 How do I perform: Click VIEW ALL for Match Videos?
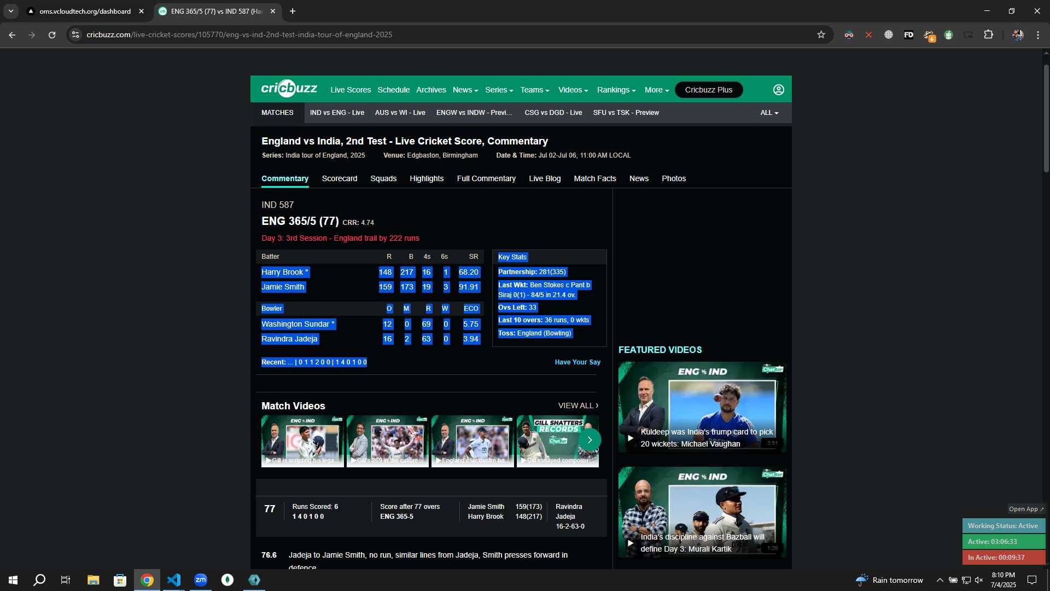click(x=578, y=405)
